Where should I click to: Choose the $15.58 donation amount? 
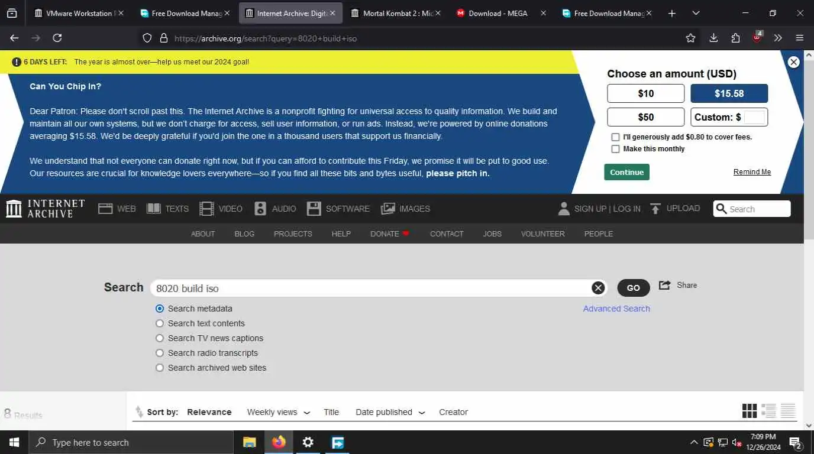pos(729,93)
